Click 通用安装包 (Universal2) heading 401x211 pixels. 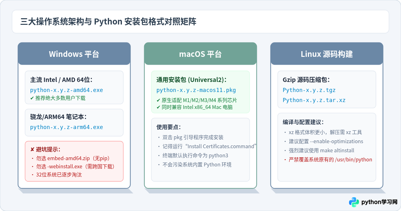coord(191,80)
